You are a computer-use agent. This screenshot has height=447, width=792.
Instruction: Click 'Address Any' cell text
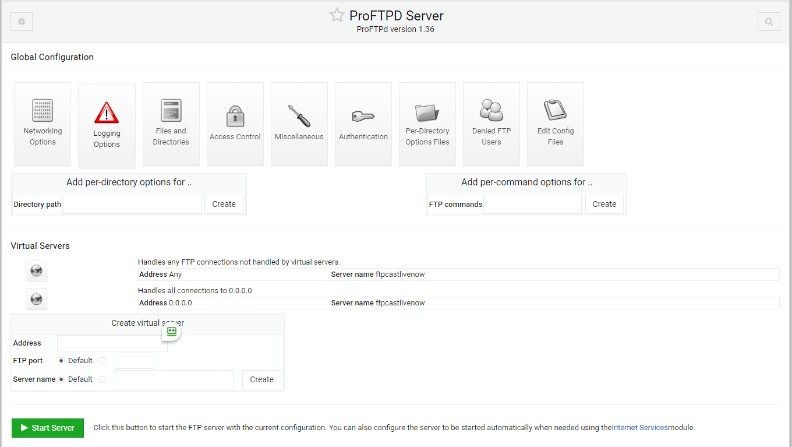[160, 274]
